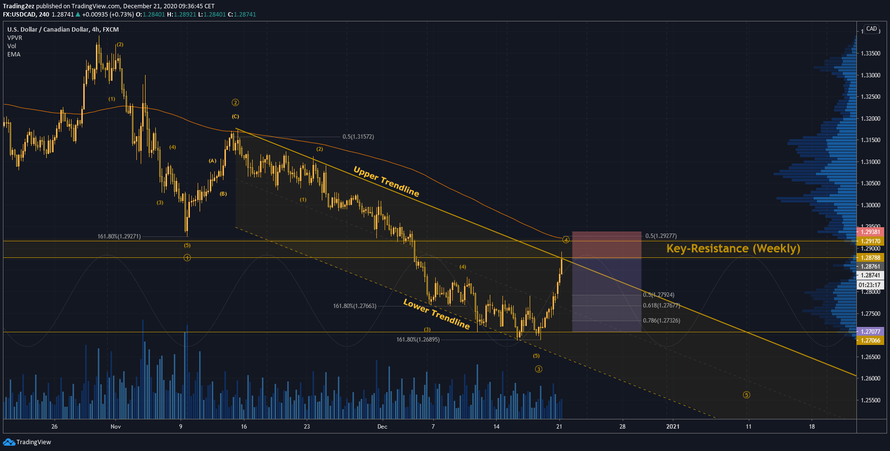Click the '2021' time axis label

coord(673,427)
